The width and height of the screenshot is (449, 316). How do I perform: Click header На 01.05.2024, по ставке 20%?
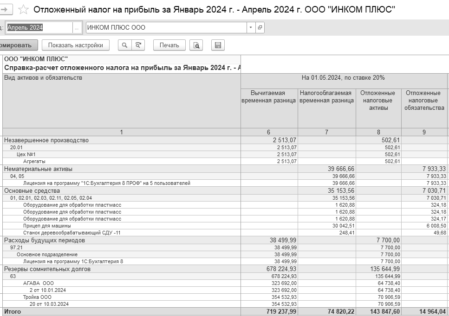[343, 81]
